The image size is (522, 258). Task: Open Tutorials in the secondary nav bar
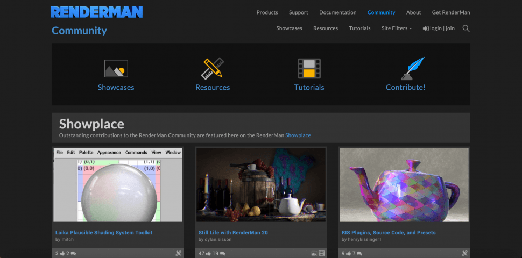[359, 28]
